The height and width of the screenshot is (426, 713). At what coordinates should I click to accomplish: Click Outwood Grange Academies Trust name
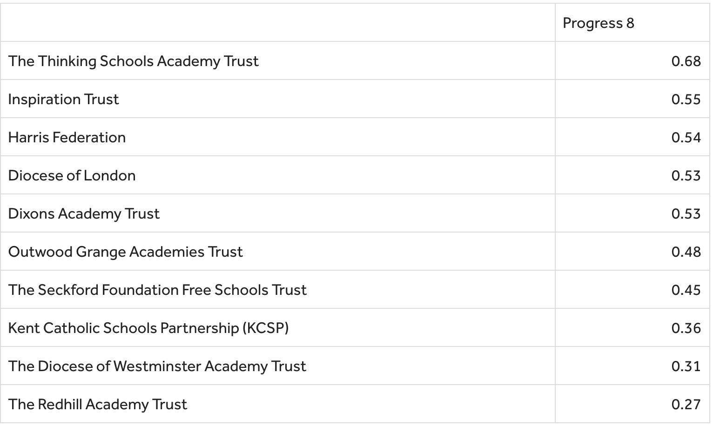[x=125, y=252]
